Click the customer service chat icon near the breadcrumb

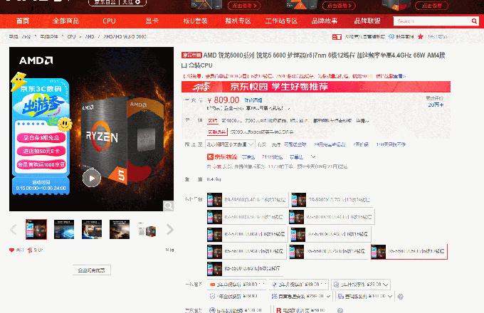click(x=391, y=36)
